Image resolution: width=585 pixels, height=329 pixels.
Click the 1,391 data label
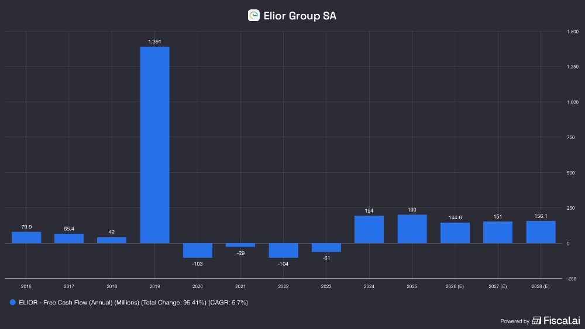(x=155, y=41)
